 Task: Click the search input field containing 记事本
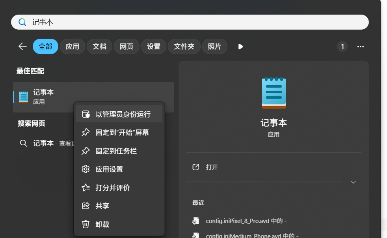click(x=190, y=22)
